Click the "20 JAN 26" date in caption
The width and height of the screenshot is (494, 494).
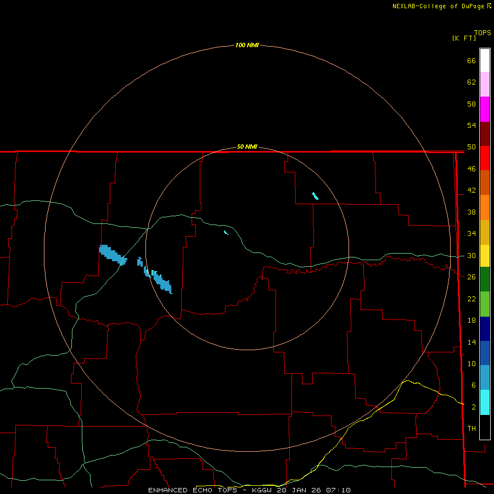(x=299, y=490)
